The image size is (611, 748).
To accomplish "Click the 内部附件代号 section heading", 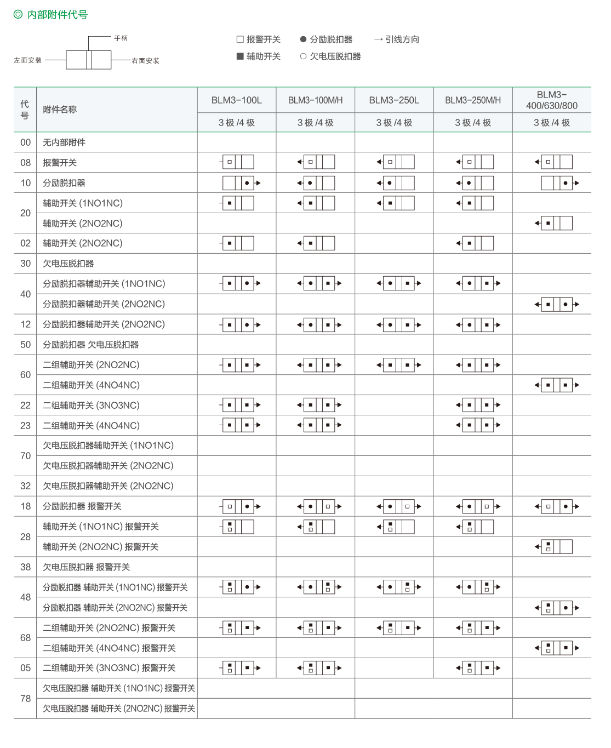I will 57,15.
